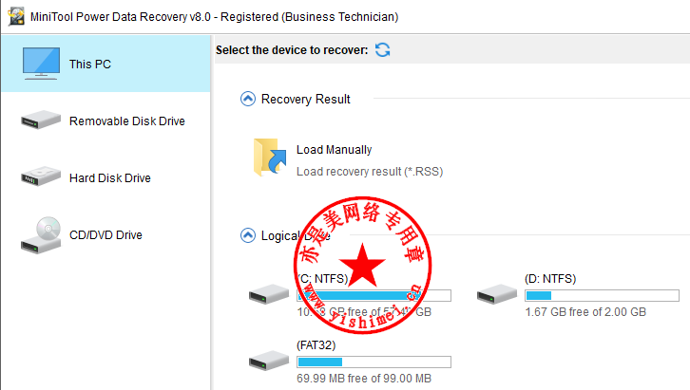Click the (D: NTFS) label
The width and height of the screenshot is (690, 390).
[x=550, y=279]
